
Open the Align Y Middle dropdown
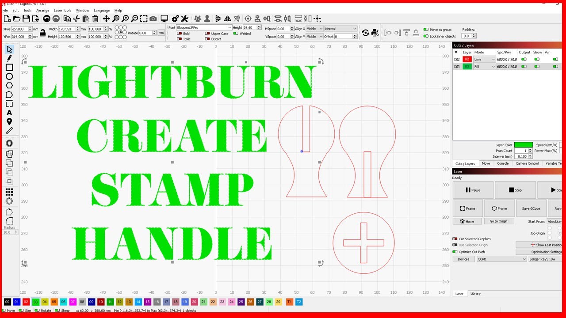(314, 37)
